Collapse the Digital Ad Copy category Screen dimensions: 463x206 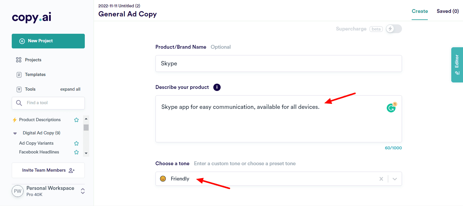tap(15, 133)
